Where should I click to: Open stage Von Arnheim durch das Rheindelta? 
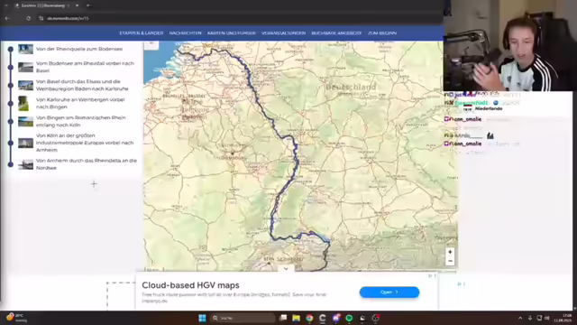click(87, 164)
